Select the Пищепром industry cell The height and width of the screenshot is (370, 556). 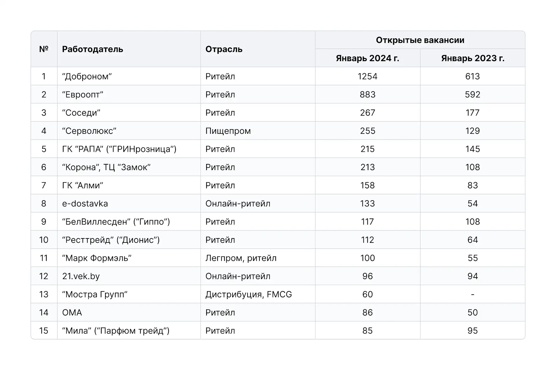click(228, 131)
